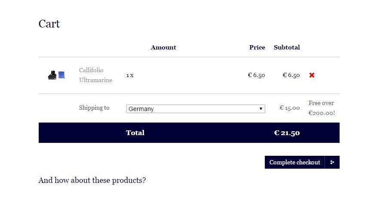Click the Free over €200.00 notice

[x=322, y=108]
